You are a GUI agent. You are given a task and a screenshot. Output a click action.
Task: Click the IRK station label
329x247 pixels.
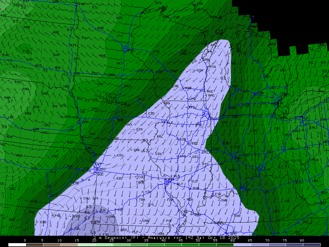tap(137, 150)
